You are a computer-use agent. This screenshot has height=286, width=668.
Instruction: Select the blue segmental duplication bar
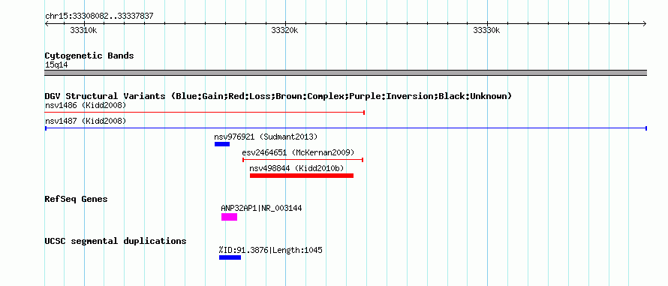tap(230, 257)
